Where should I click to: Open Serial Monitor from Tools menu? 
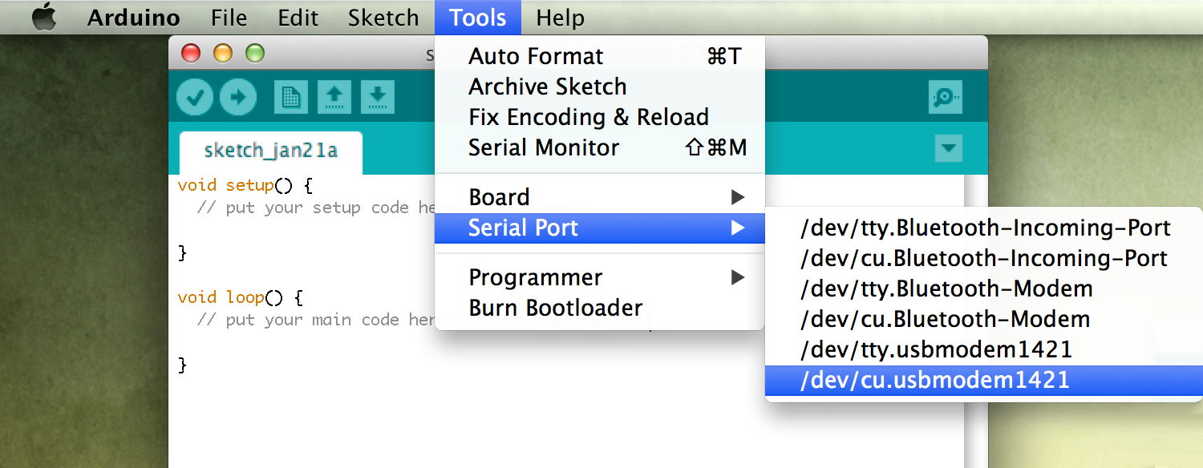click(600, 147)
